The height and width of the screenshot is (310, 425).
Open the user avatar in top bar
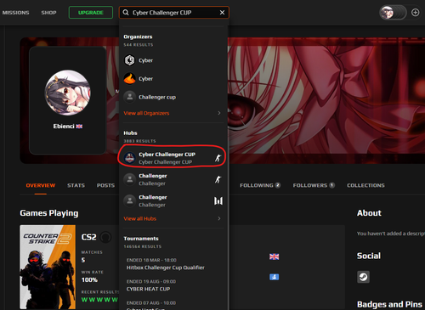[387, 13]
